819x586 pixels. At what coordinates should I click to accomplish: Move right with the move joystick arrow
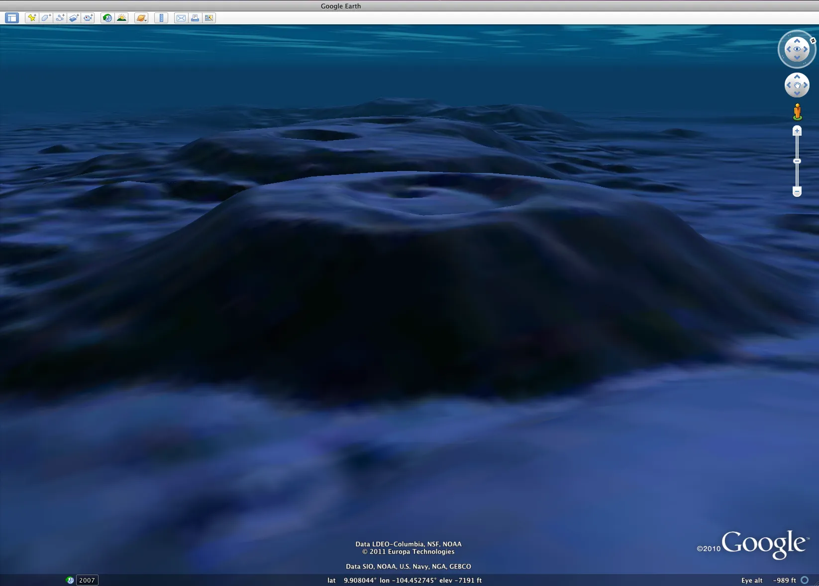point(806,85)
